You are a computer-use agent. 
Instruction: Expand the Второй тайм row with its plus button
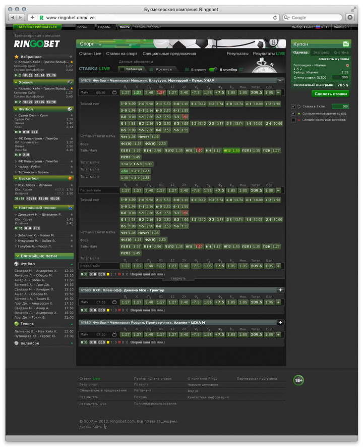pos(278,266)
